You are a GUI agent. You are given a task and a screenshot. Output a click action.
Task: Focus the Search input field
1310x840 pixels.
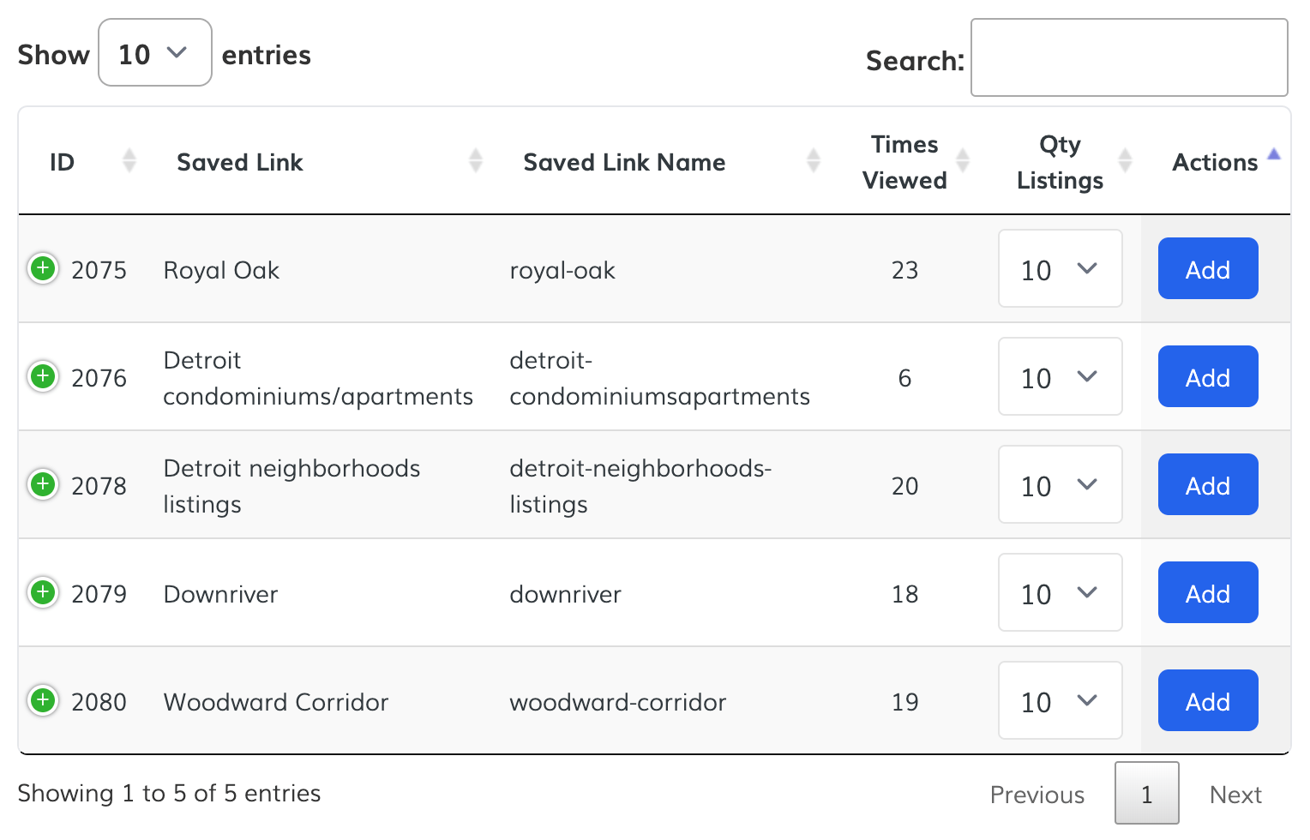1128,58
